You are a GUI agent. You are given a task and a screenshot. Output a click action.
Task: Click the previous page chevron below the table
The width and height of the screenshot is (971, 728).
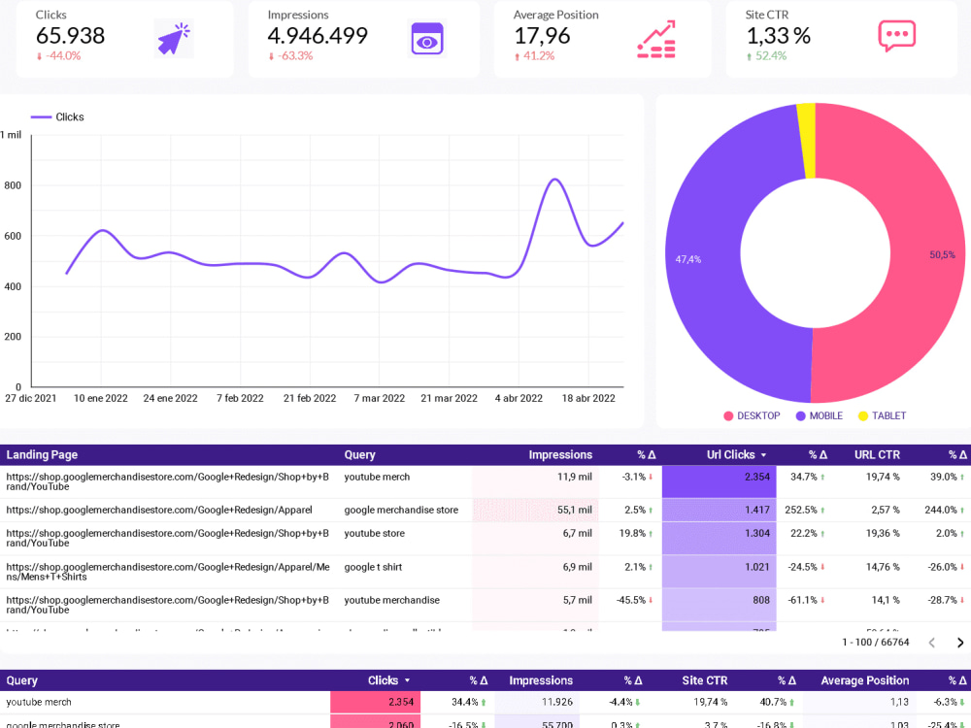pos(931,642)
